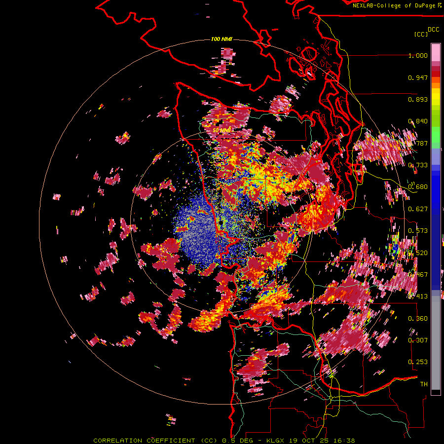Select the 0.787 legend value
Screen dimensions: 444x444
(x=418, y=143)
